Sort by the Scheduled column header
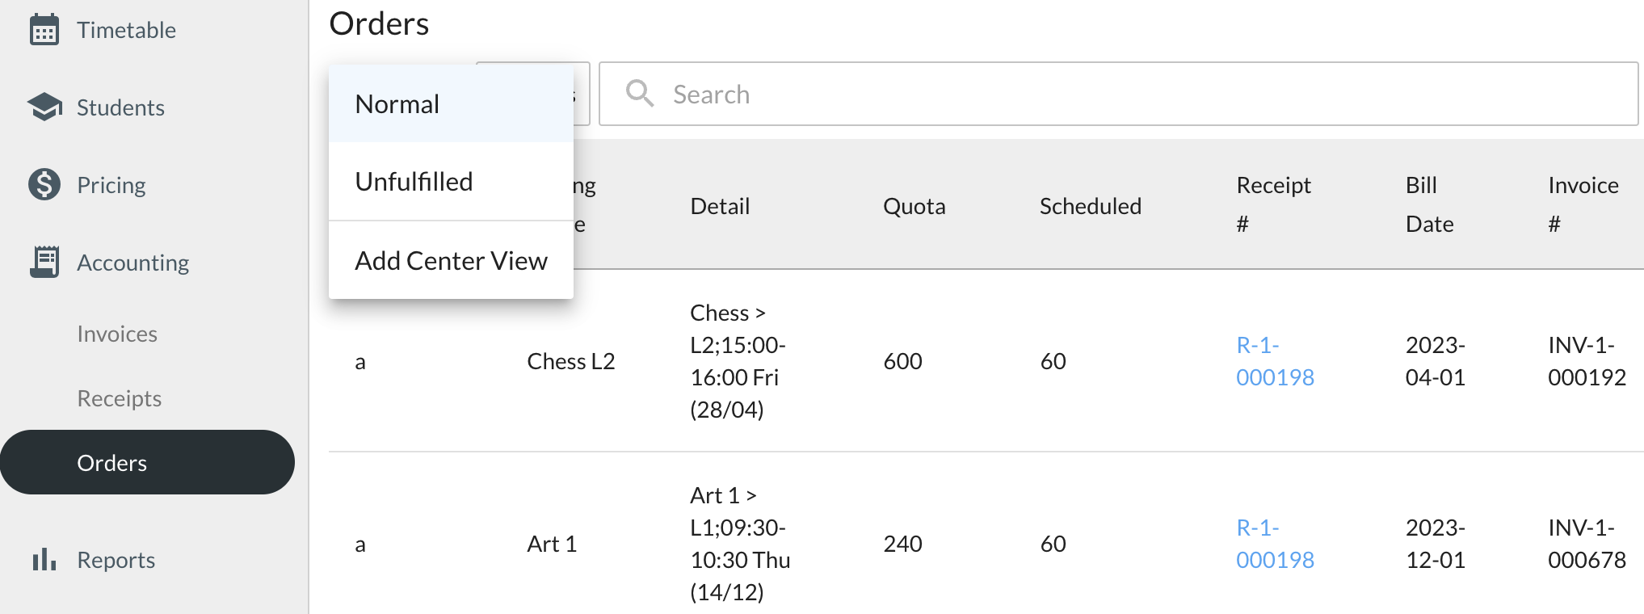This screenshot has width=1644, height=614. (1090, 206)
